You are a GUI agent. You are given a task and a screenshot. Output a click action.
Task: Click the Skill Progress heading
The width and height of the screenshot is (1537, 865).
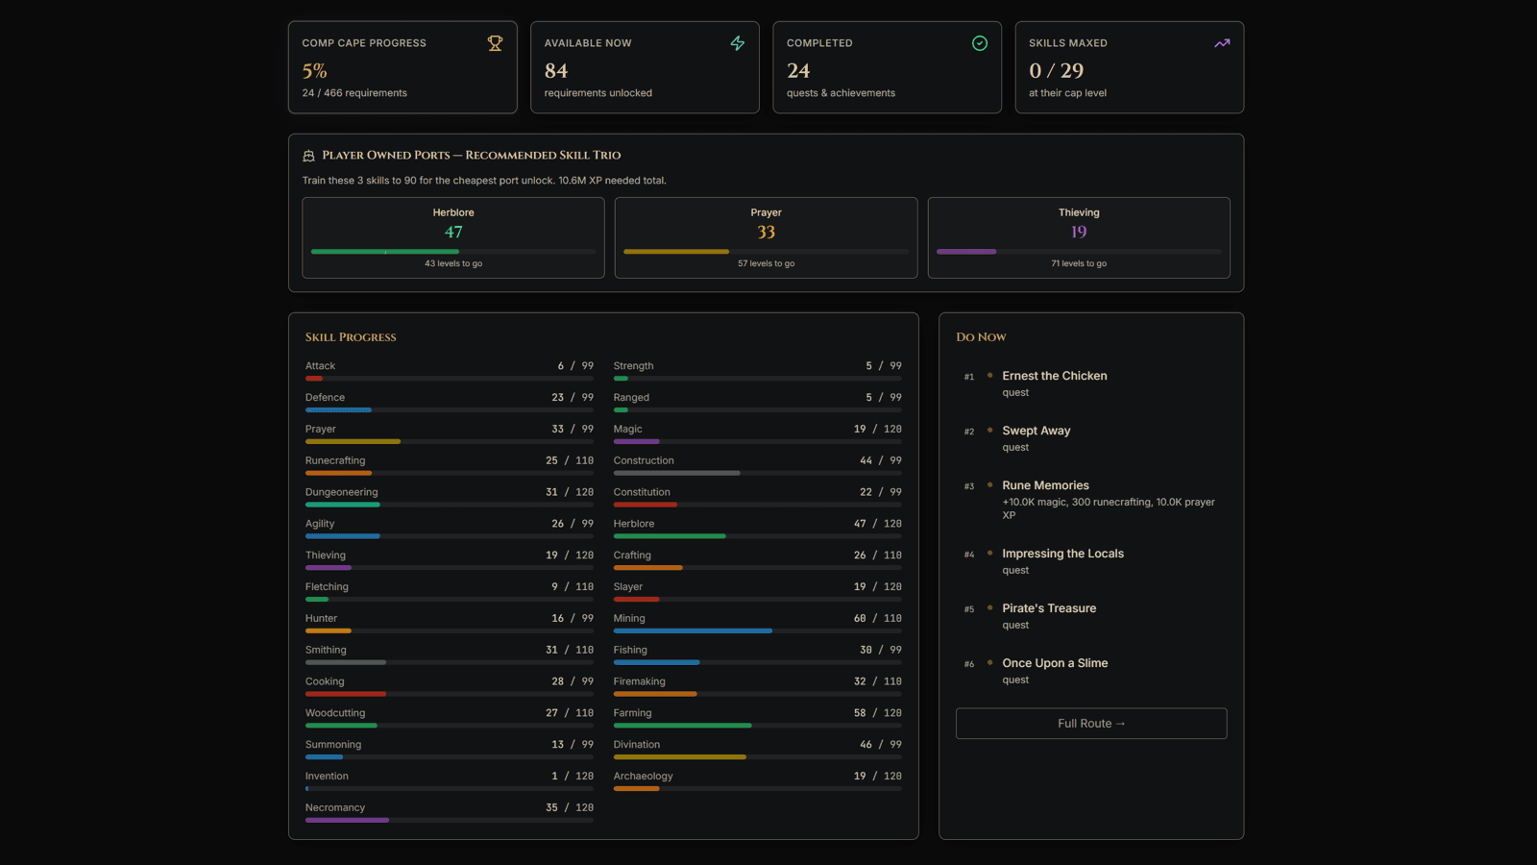[x=351, y=337]
